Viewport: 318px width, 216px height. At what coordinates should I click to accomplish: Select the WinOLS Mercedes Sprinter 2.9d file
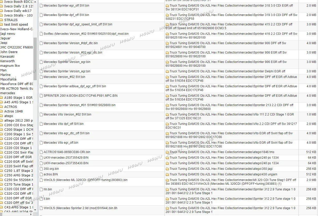click(80, 208)
